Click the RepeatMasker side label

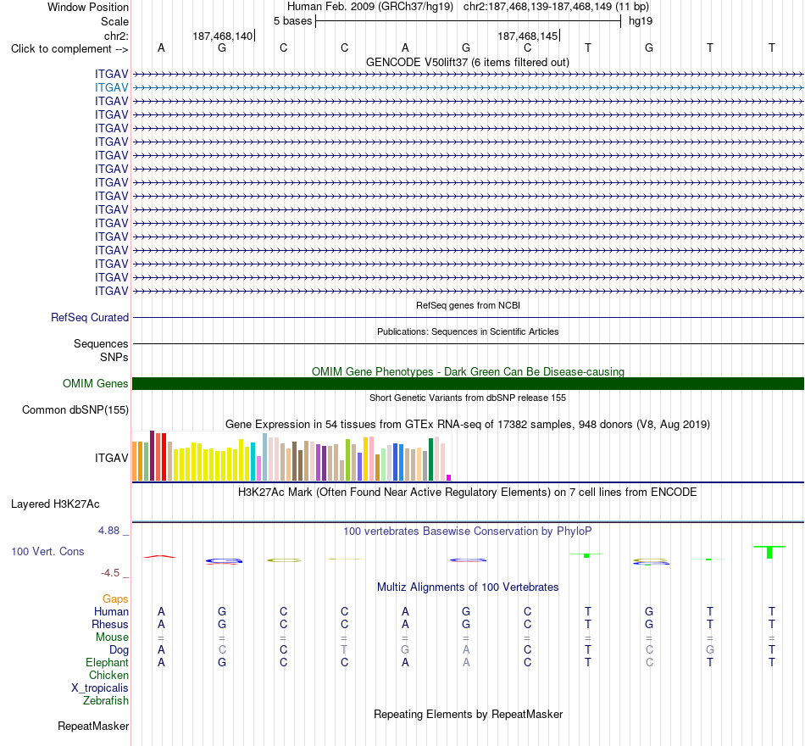93,726
